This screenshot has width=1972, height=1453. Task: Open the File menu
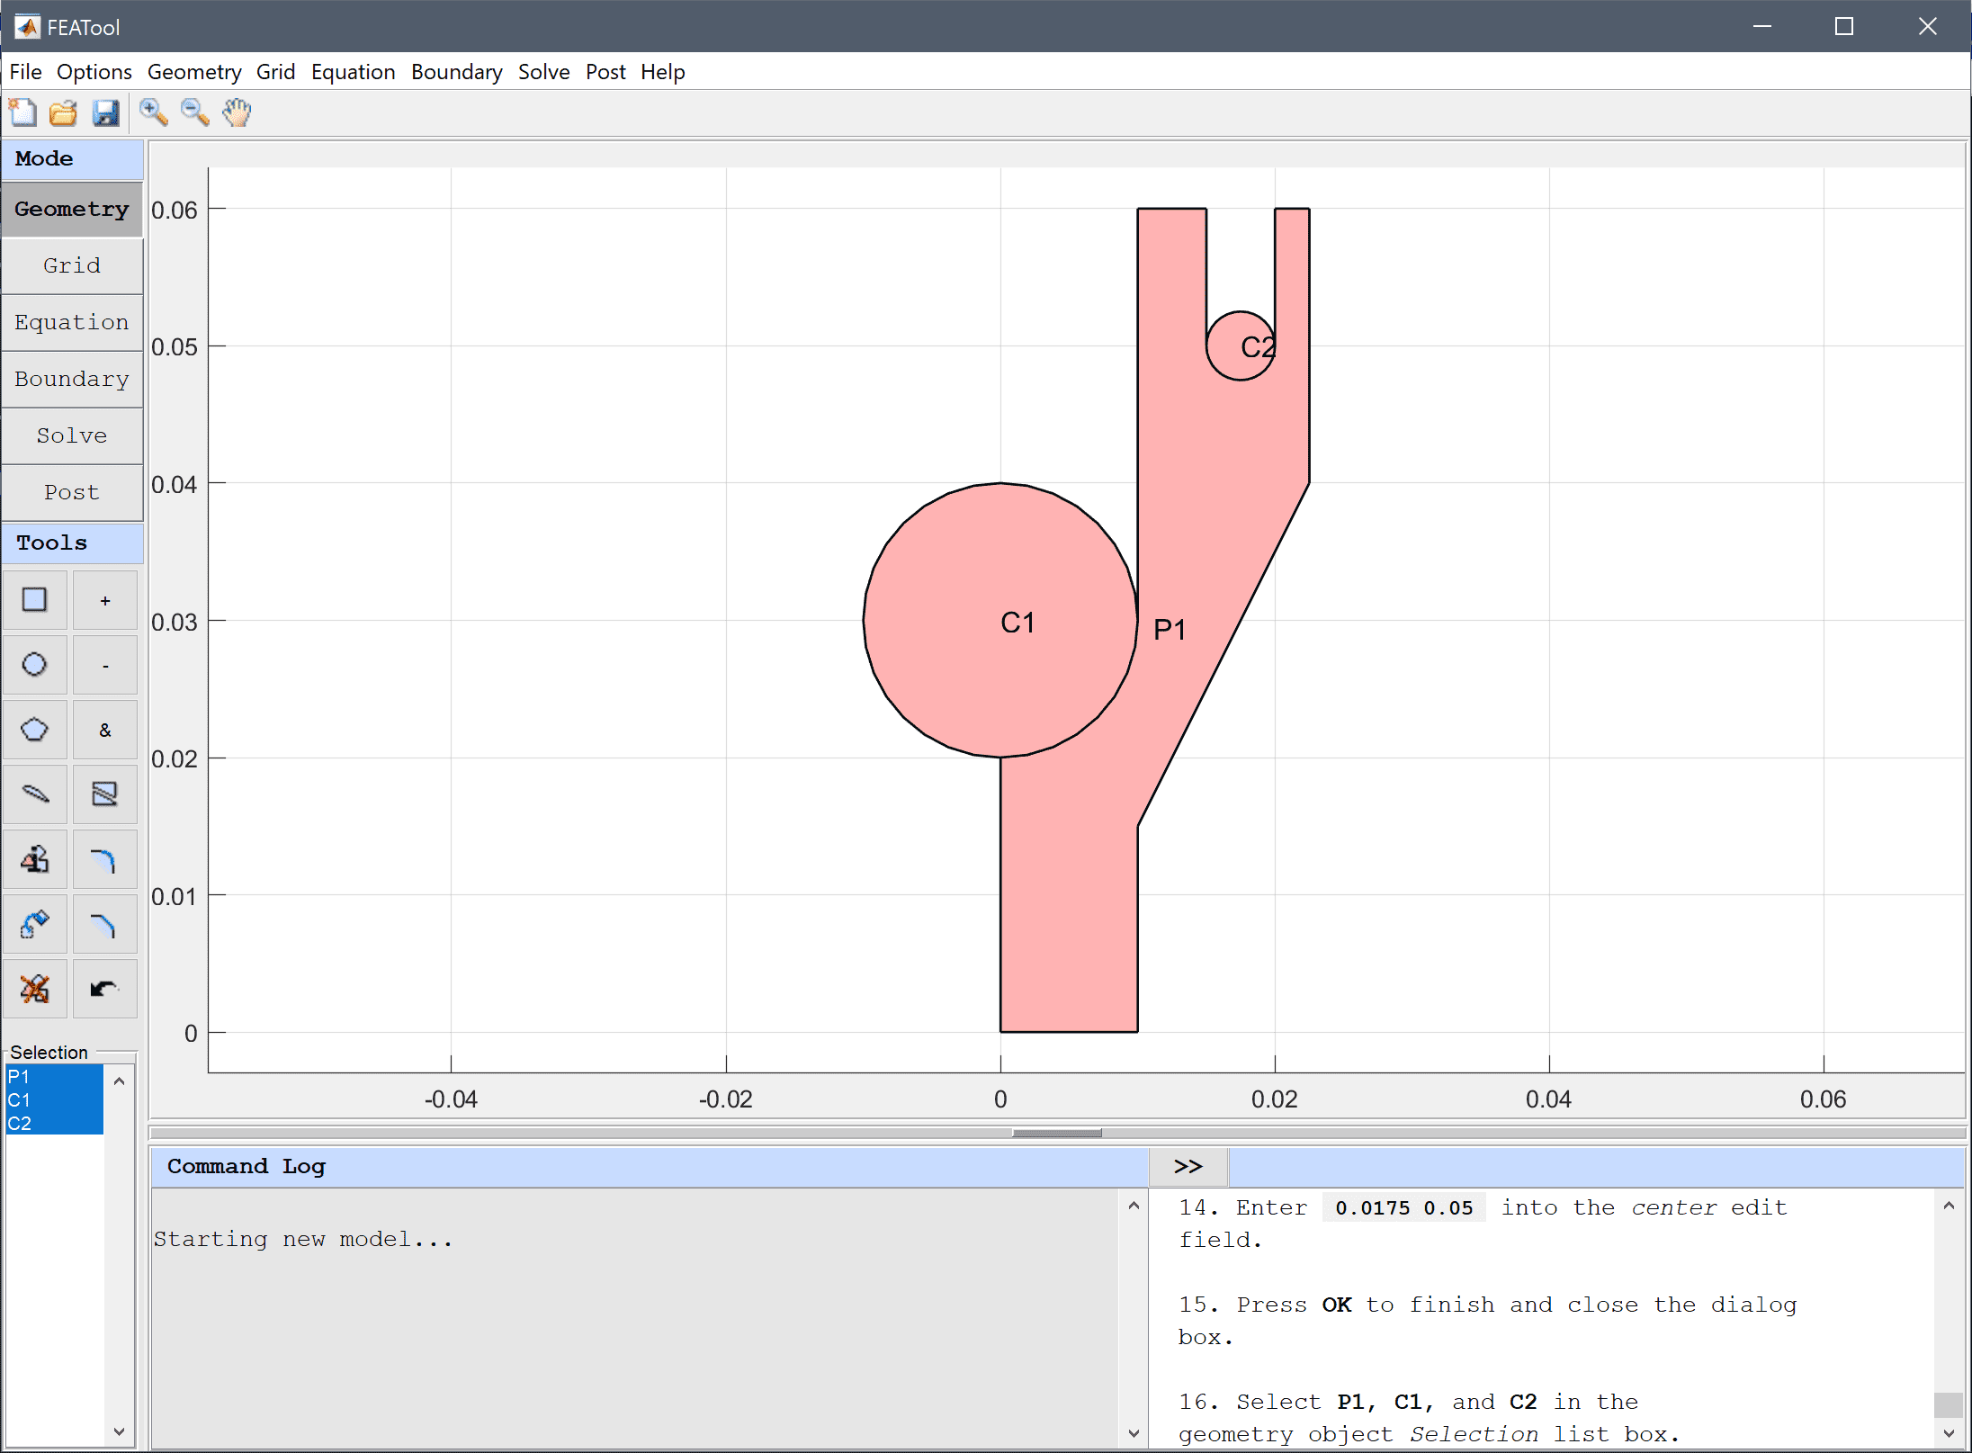25,72
